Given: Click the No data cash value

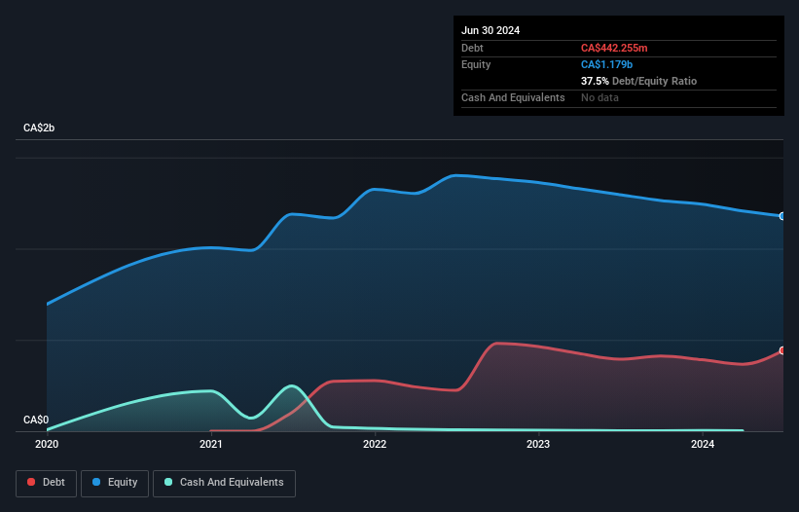Looking at the screenshot, I should 599,97.
